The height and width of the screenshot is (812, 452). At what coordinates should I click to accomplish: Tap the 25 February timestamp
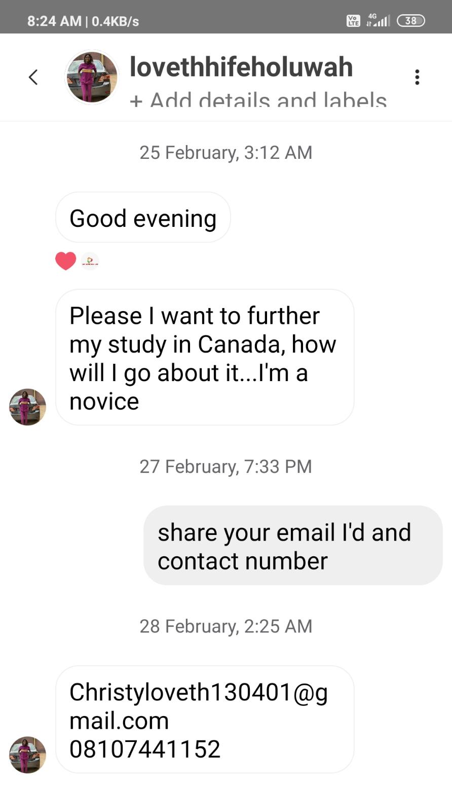pos(225,152)
